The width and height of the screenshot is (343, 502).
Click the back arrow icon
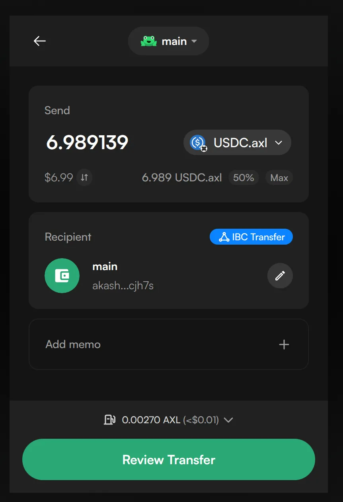coord(40,41)
